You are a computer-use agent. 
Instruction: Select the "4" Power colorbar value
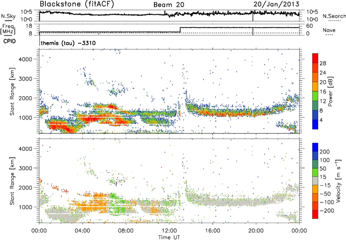tap(321, 120)
